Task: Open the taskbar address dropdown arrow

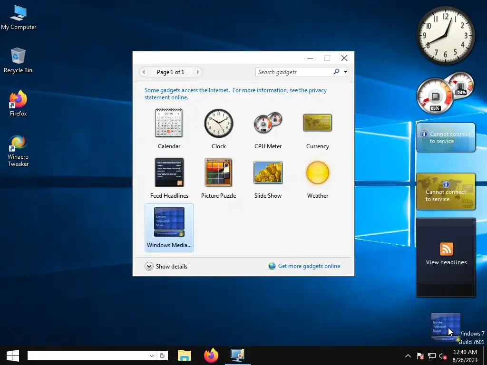Action: click(152, 355)
